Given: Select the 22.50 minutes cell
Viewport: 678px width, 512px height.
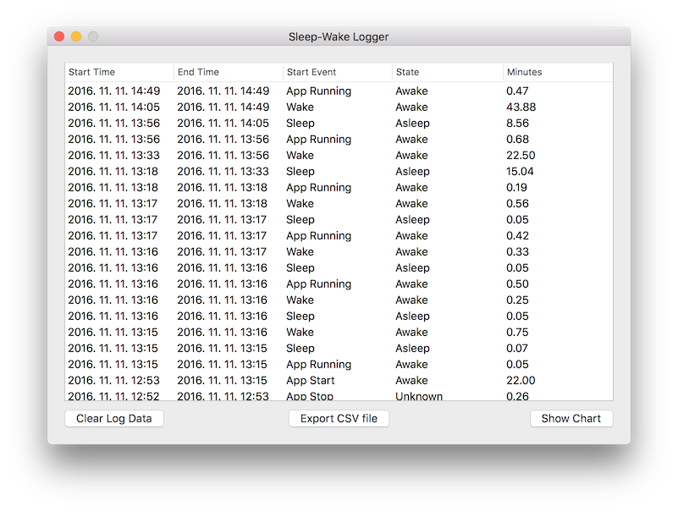Looking at the screenshot, I should (521, 155).
